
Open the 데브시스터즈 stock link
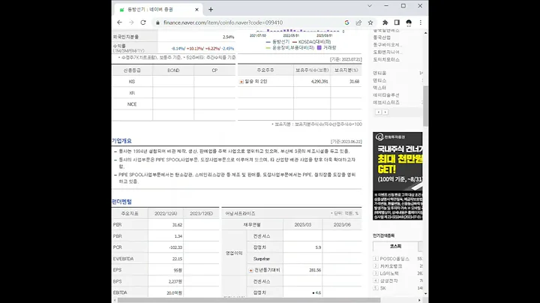(x=386, y=103)
